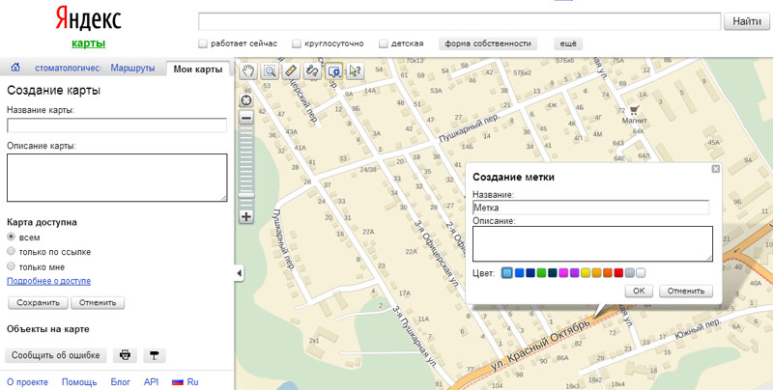This screenshot has width=773, height=390.
Task: Pick the red marker color swatch
Action: 618,273
